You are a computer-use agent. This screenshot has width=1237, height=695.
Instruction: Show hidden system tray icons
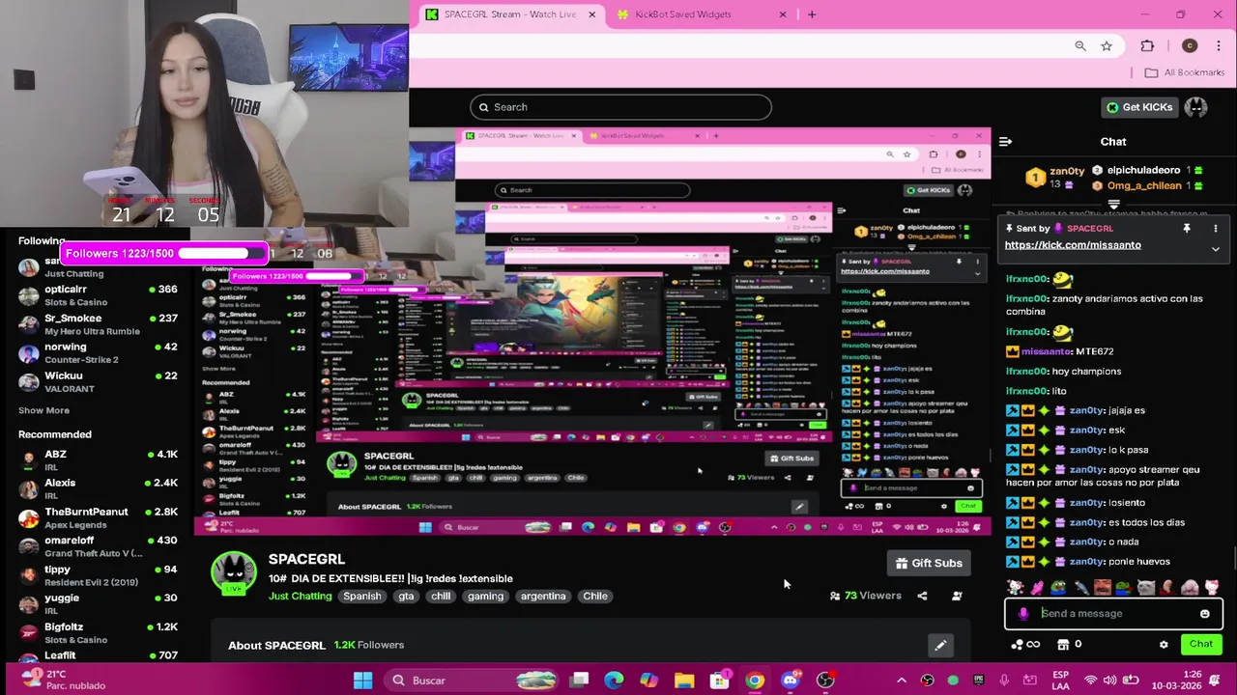(901, 681)
